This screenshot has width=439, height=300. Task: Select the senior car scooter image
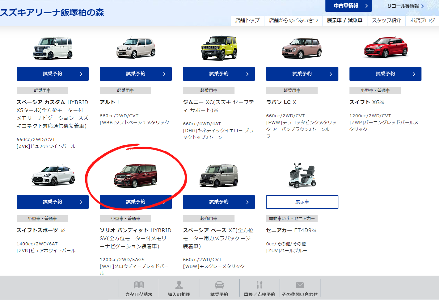click(x=302, y=176)
